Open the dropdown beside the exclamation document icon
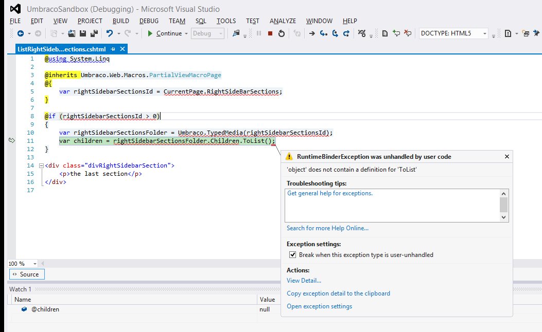 tap(516, 33)
